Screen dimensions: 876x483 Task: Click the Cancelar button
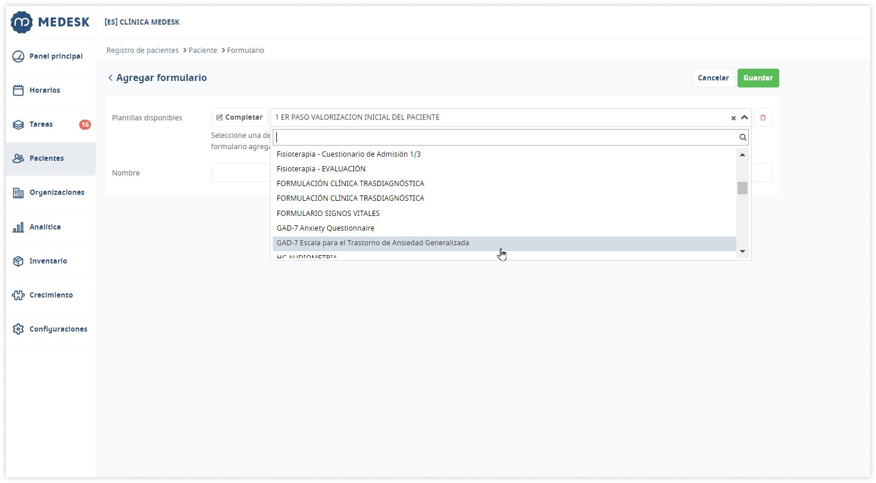tap(713, 78)
